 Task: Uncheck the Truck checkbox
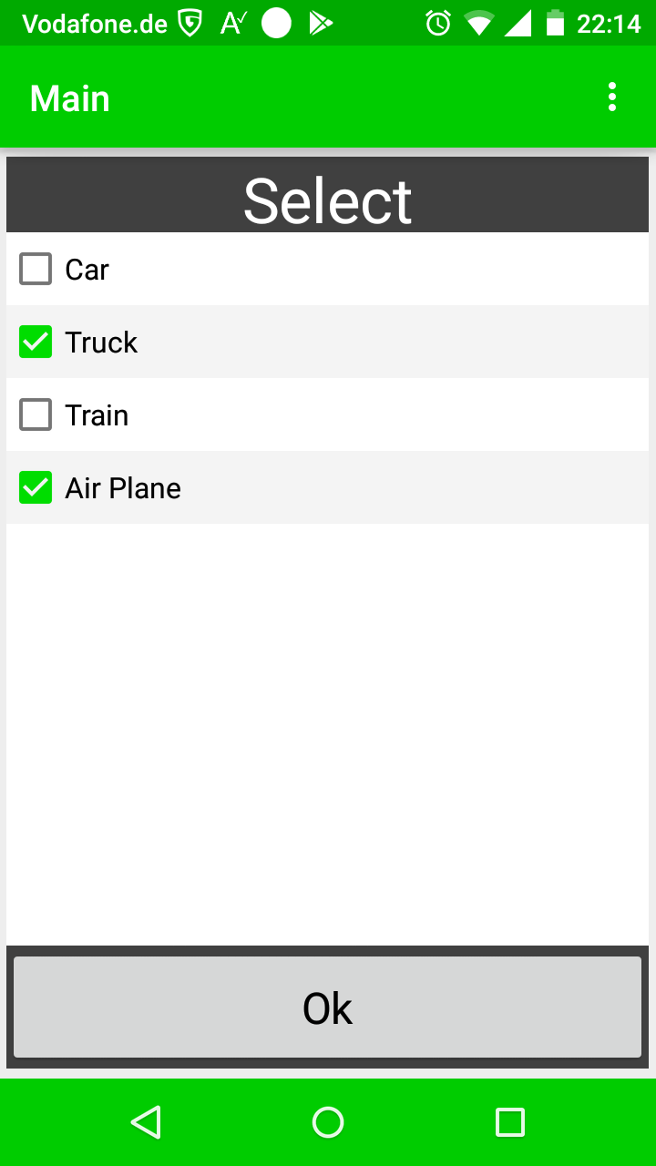(x=36, y=343)
